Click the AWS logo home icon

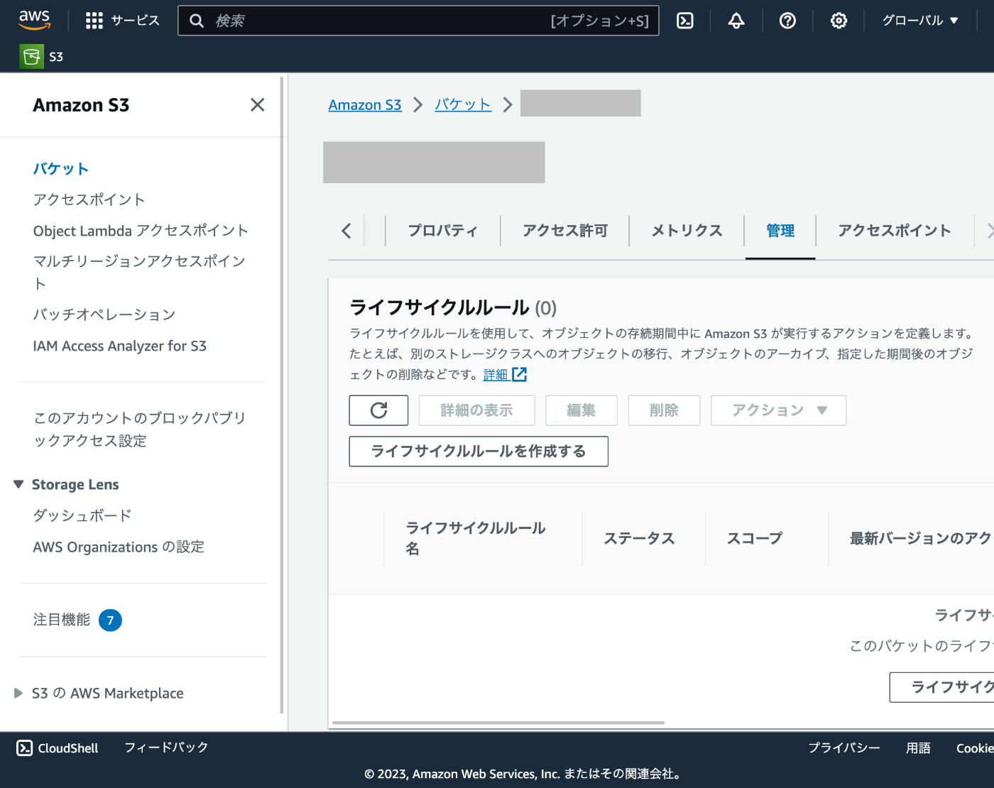34,20
